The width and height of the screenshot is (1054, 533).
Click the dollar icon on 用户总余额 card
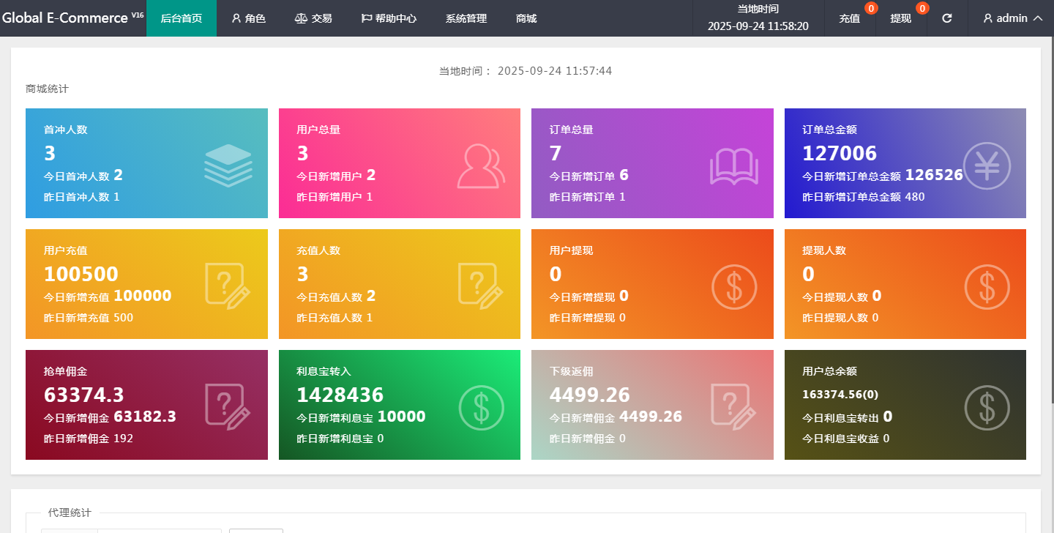[x=986, y=406]
